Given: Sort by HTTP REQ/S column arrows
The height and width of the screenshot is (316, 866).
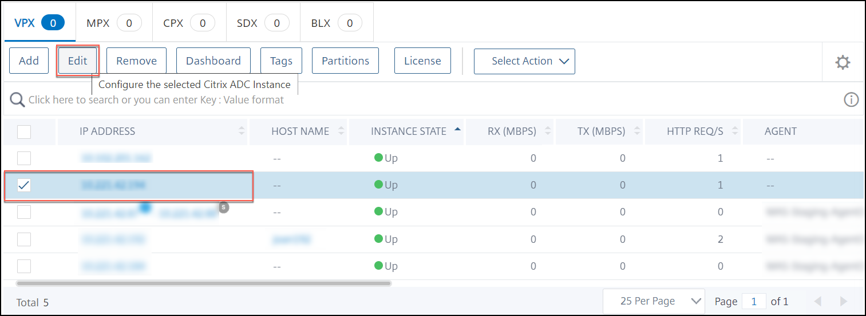Looking at the screenshot, I should pyautogui.click(x=734, y=131).
